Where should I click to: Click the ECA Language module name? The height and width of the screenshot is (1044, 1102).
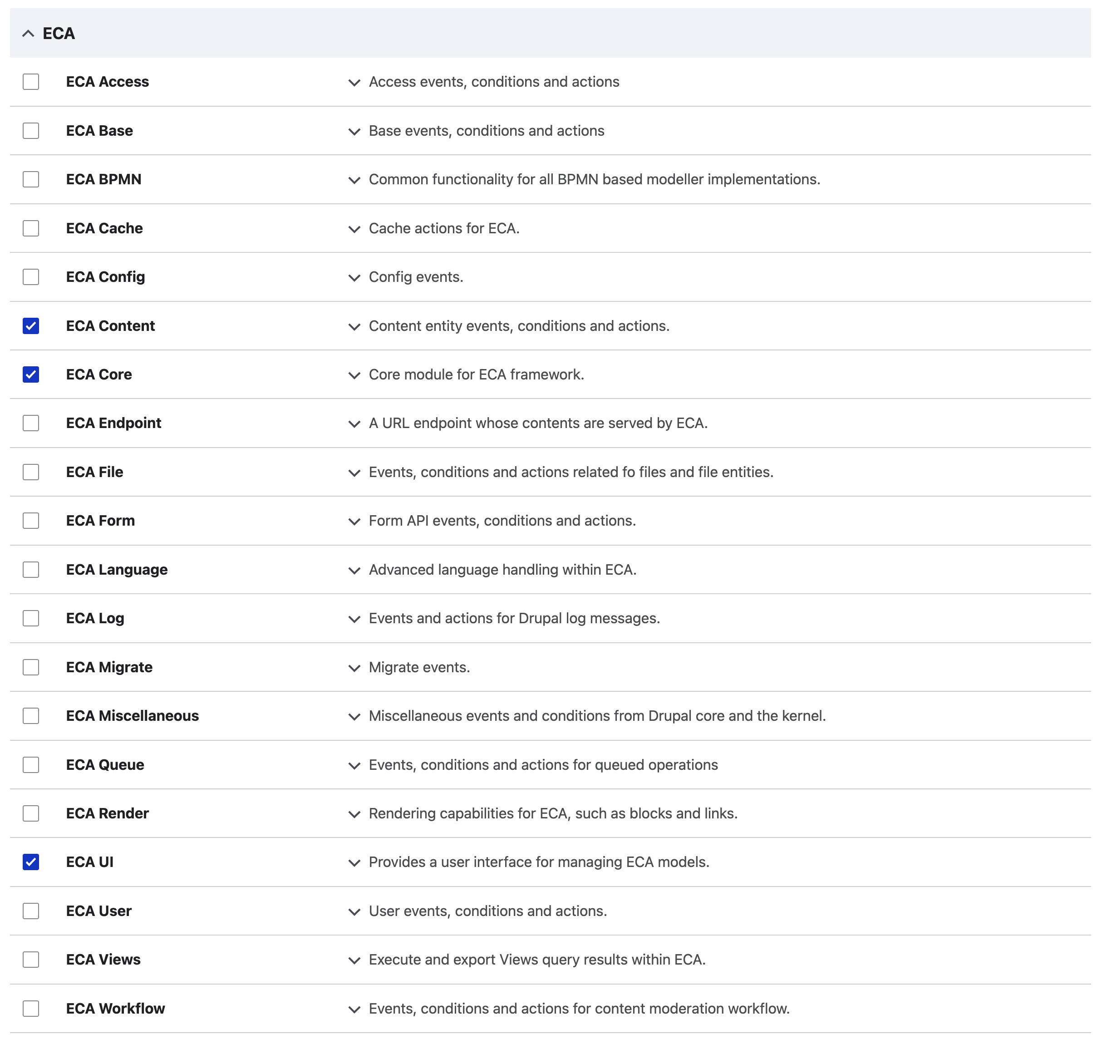coord(117,569)
